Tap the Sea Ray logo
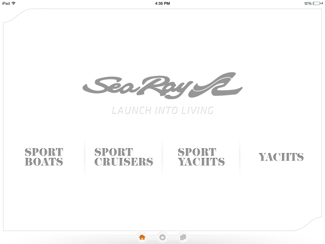 coord(162,85)
